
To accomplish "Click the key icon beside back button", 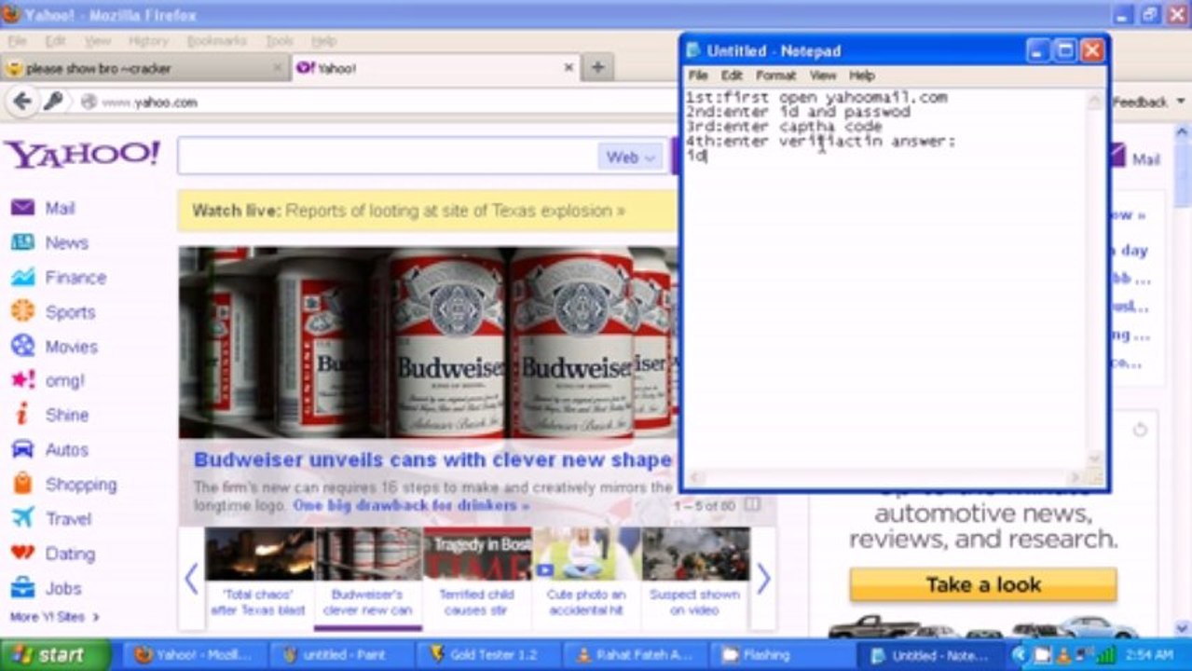I will click(x=53, y=101).
